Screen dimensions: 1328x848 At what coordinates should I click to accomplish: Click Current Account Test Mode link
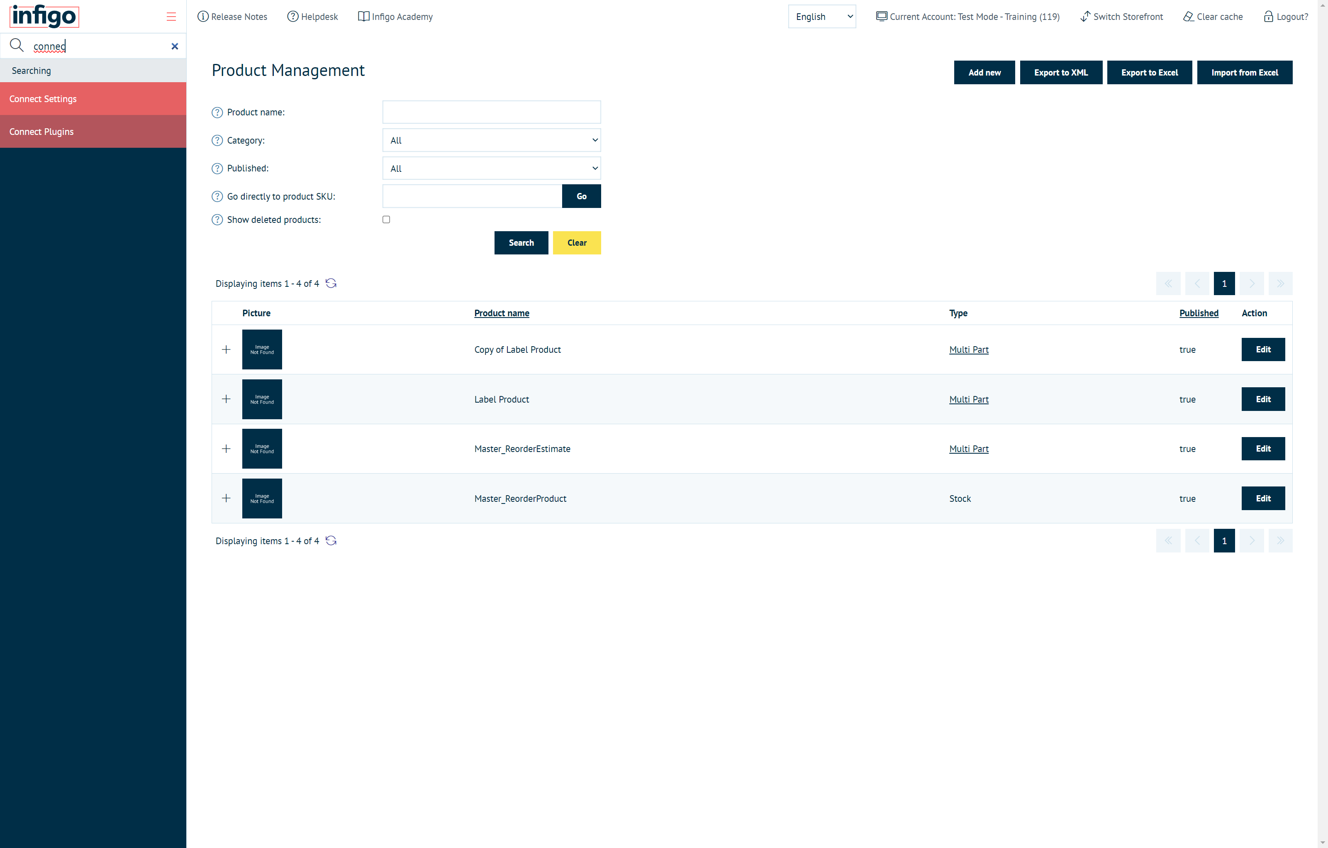(968, 17)
